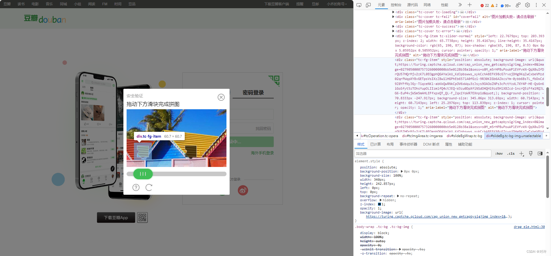The height and width of the screenshot is (256, 551).
Task: Expand the coverFail div node
Action: tap(393, 17)
